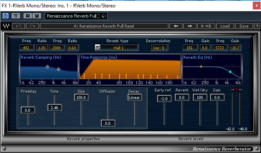Click the Undo arrow in Waves toolbar
Image resolution: width=261 pixels, height=153 pixels.
18,26
